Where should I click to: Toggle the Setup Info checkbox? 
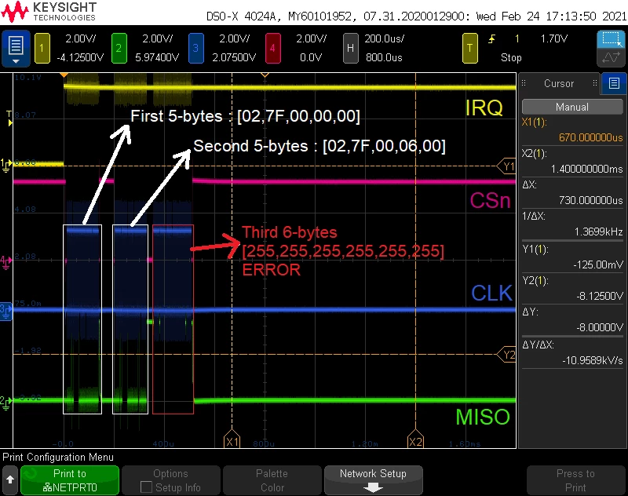click(146, 487)
